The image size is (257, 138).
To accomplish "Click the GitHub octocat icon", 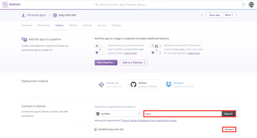I will point(134,85).
